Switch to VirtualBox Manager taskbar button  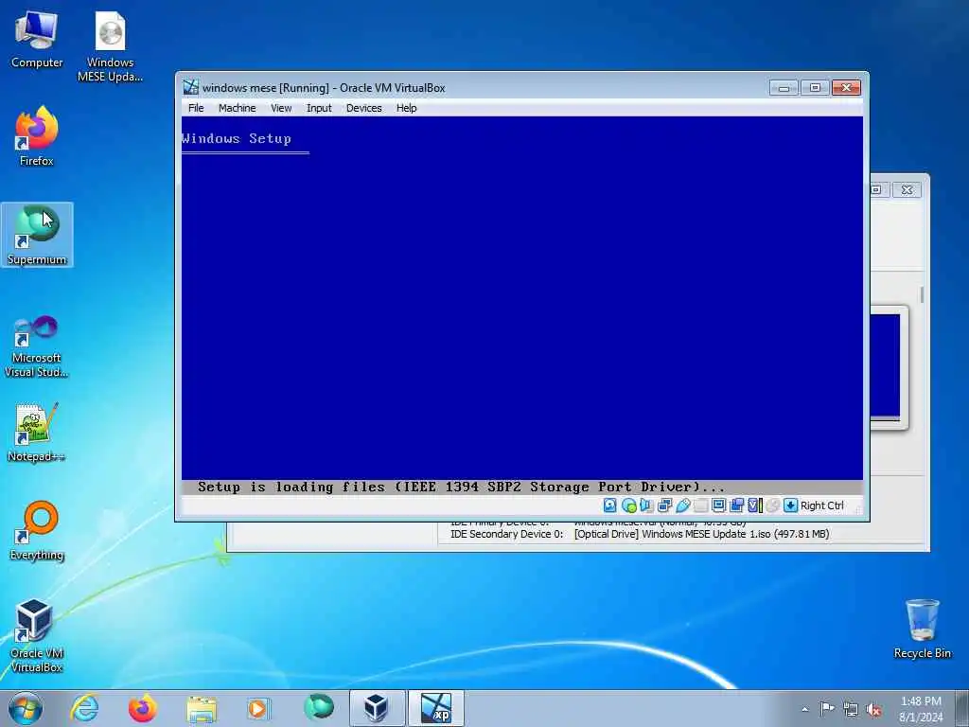[x=377, y=708]
